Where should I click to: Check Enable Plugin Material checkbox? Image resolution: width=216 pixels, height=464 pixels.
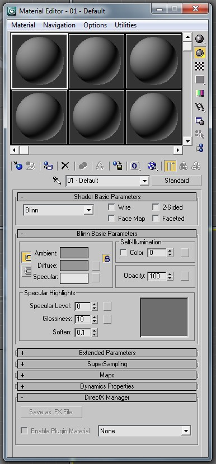[24, 430]
